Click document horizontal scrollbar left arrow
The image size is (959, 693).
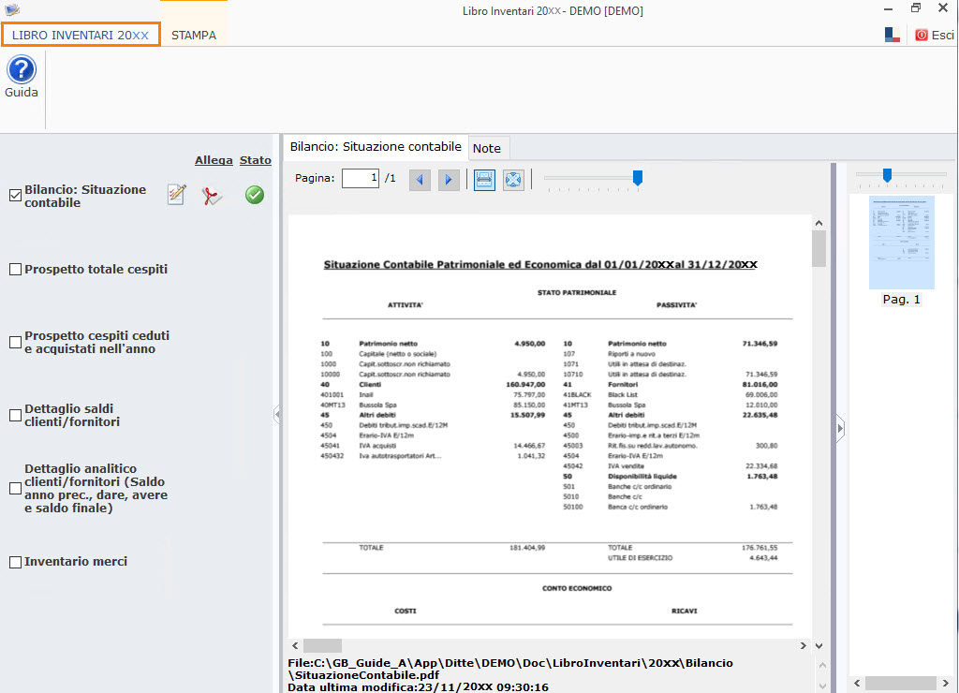(x=295, y=646)
